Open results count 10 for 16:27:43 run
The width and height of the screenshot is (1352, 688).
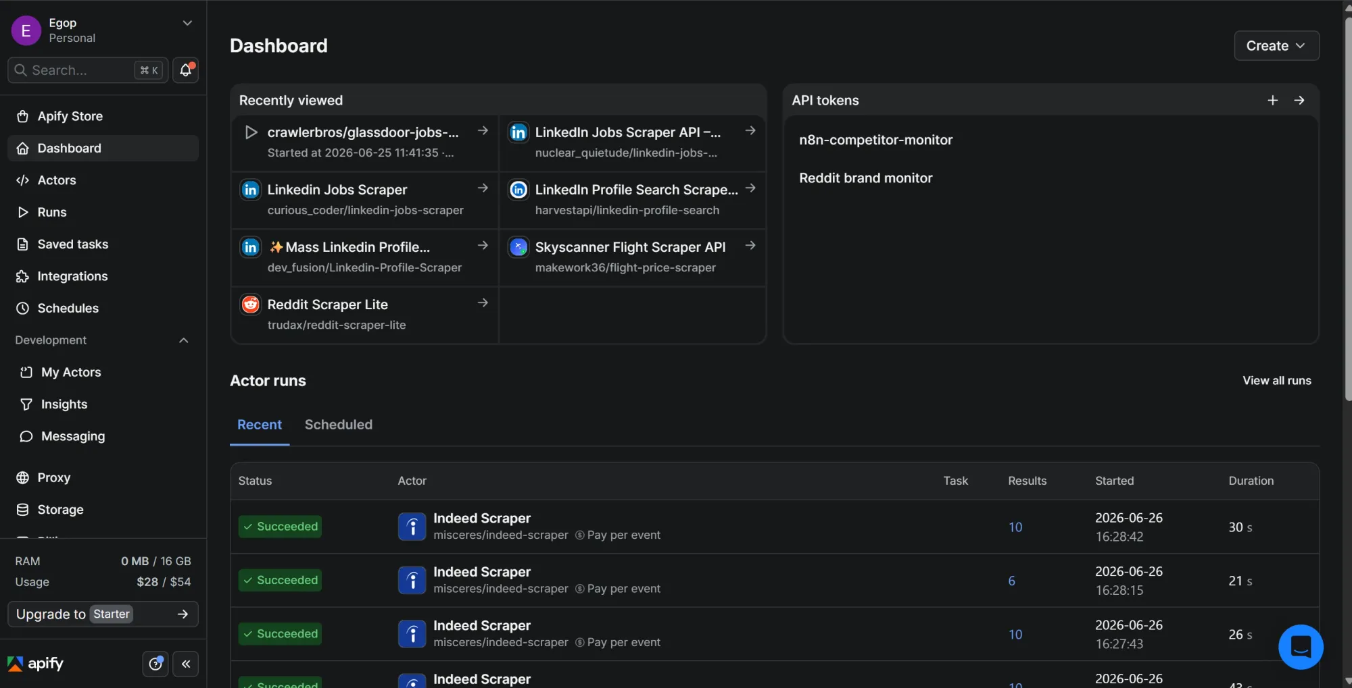pos(1015,635)
